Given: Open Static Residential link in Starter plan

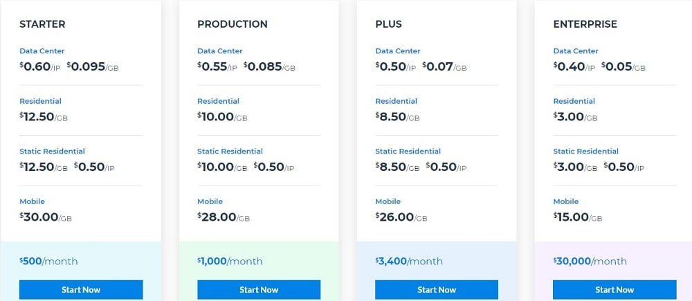Looking at the screenshot, I should (52, 151).
